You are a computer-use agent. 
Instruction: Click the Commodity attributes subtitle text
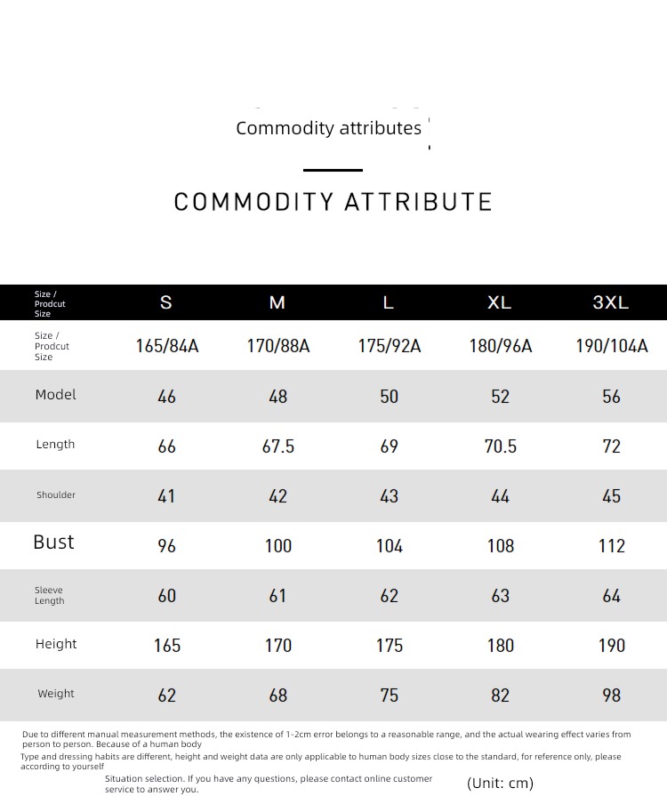pyautogui.click(x=328, y=128)
